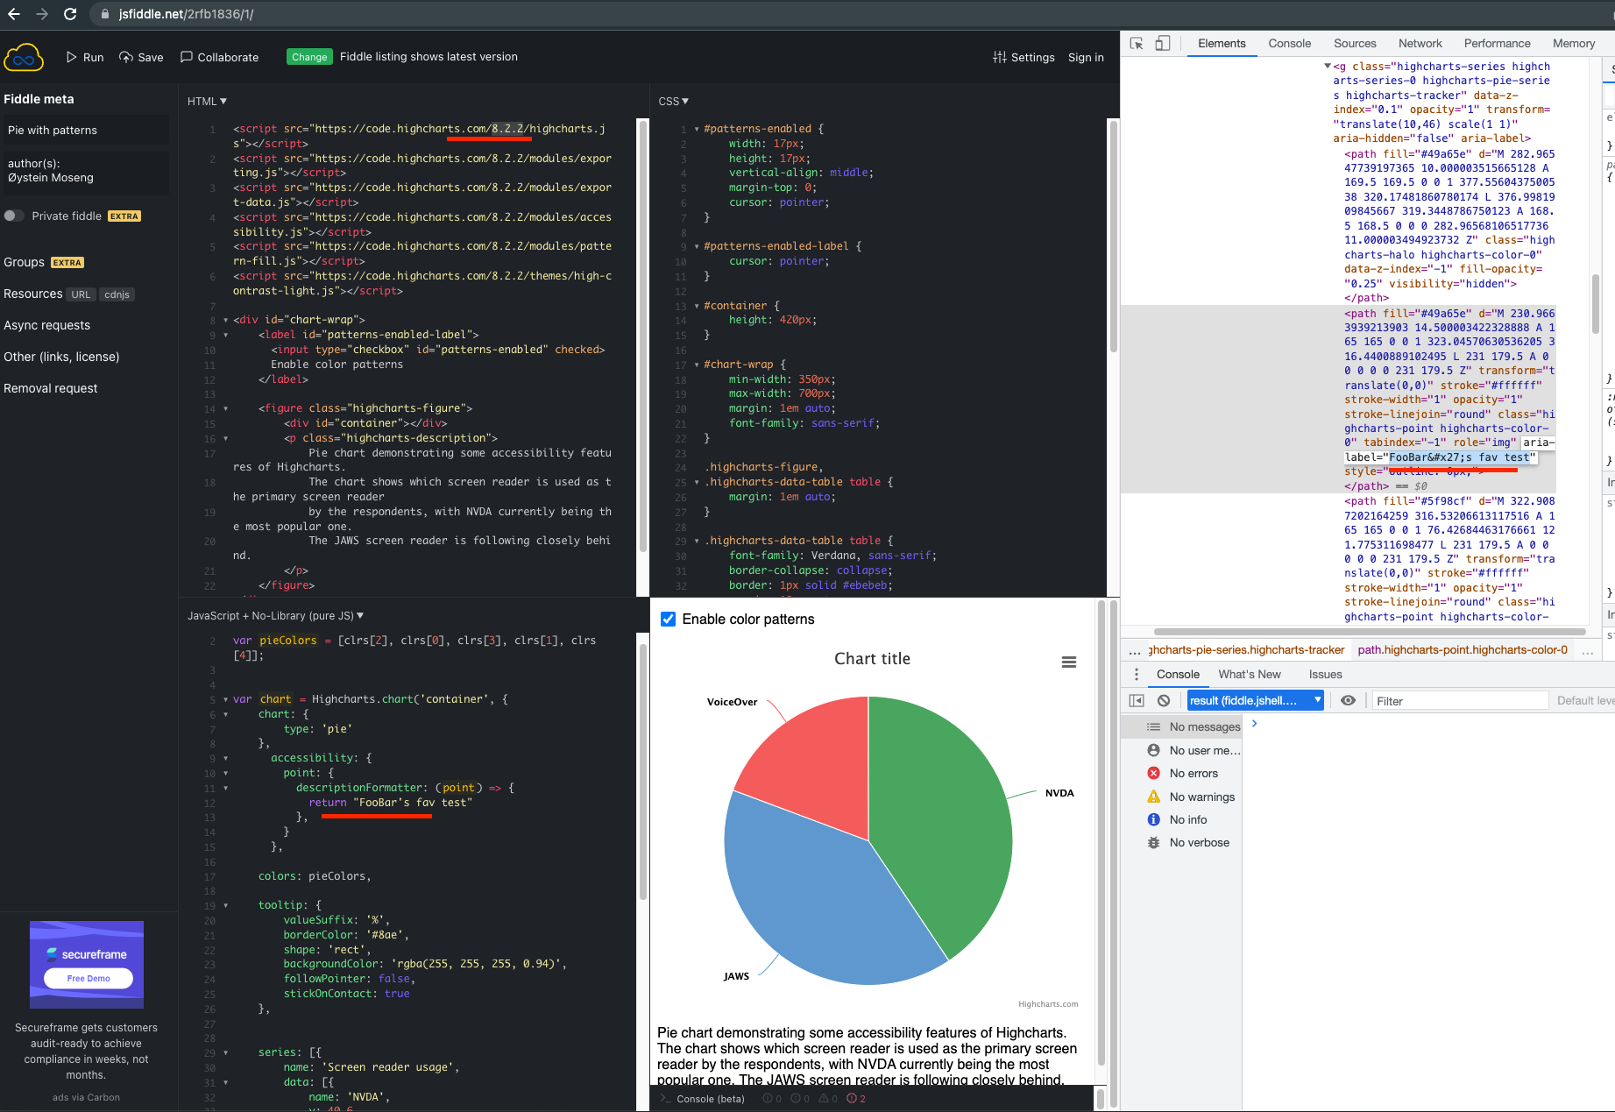This screenshot has height=1112, width=1615.
Task: Open the DevTools drawer three-dot menu
Action: tap(1136, 674)
